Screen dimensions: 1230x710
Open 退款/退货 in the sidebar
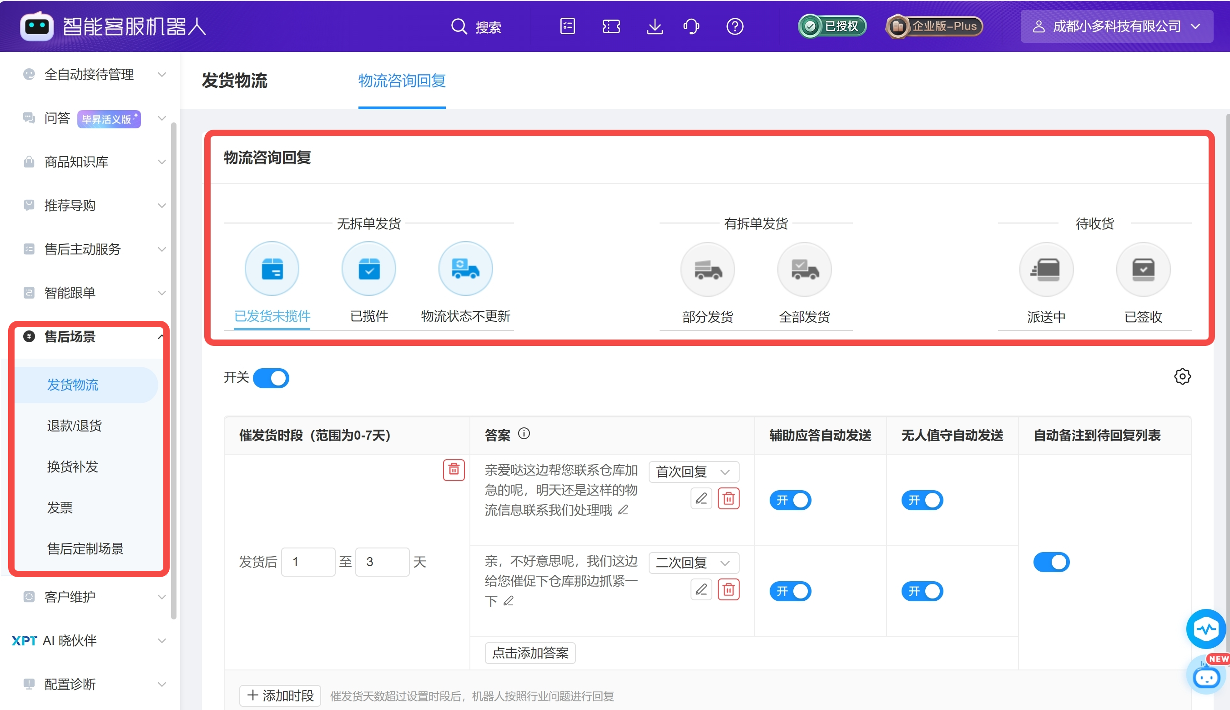point(74,426)
